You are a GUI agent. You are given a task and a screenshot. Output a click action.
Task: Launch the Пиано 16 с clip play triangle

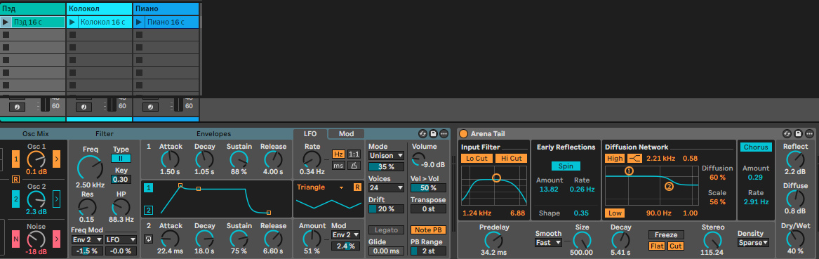click(x=139, y=22)
